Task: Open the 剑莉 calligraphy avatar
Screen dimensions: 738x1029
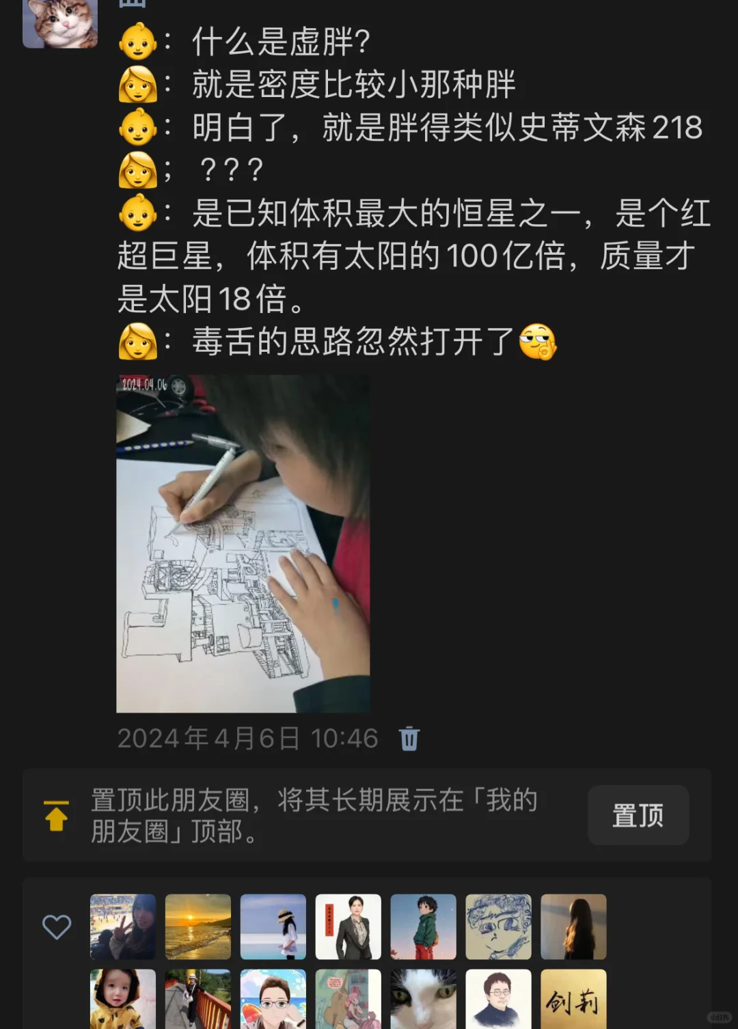Action: (574, 999)
